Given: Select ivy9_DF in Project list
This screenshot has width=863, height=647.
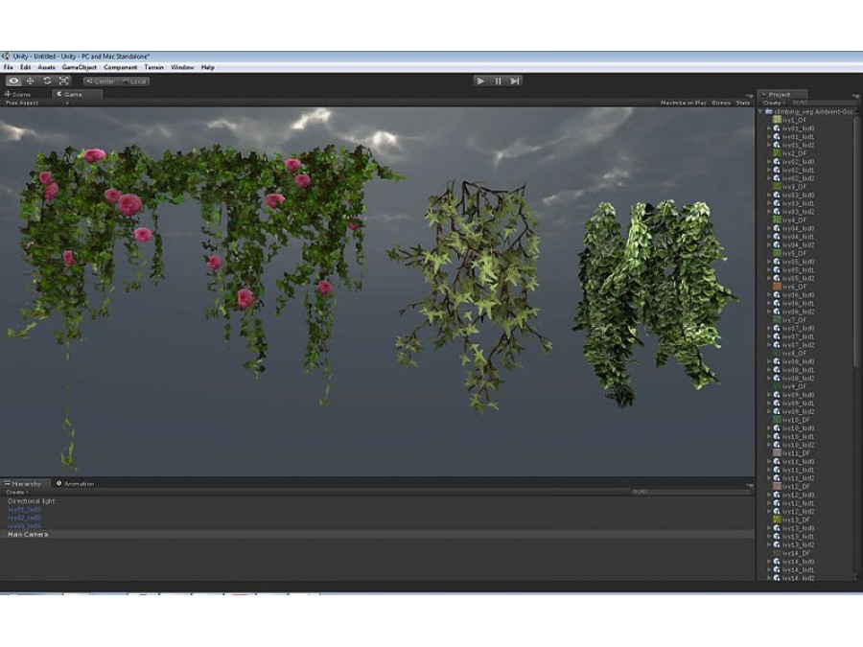Looking at the screenshot, I should click(794, 387).
